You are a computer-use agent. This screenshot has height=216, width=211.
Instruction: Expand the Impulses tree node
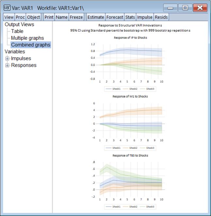pos(7,59)
